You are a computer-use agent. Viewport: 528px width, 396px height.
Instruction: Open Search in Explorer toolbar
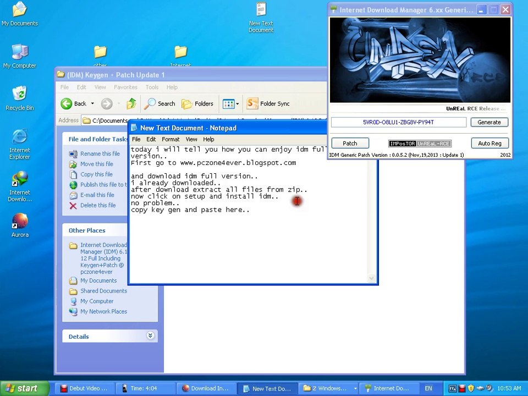[x=159, y=103]
